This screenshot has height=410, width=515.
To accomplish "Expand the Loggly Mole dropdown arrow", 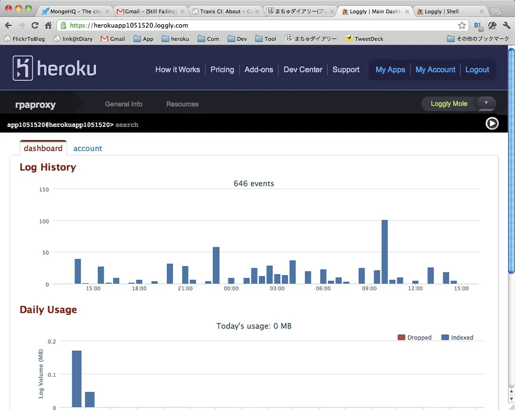I will pyautogui.click(x=486, y=103).
